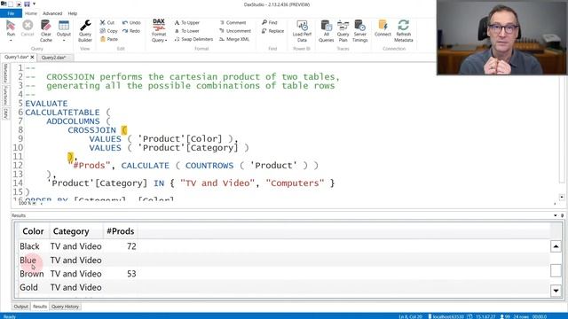Switch to the Query History tab

point(65,307)
